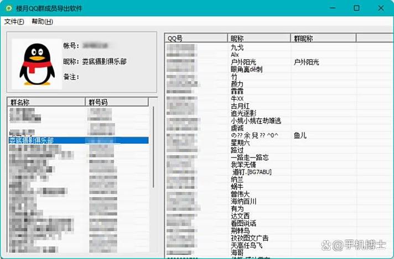Select member row 牛XX
394x259 pixels.
(x=237, y=98)
